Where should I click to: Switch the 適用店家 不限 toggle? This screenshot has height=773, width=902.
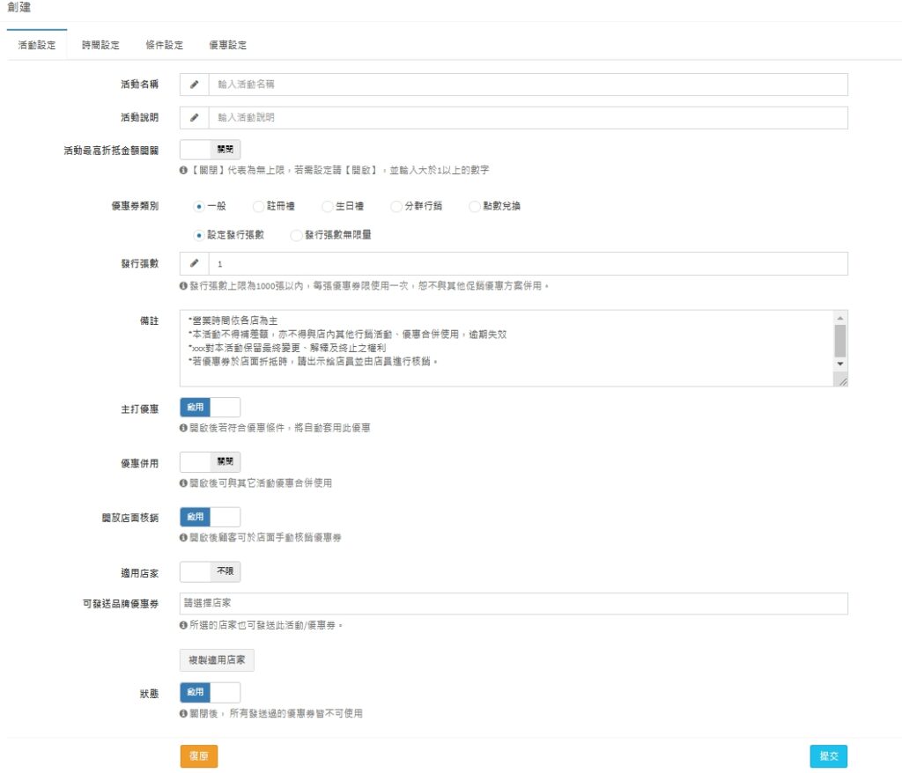pyautogui.click(x=210, y=571)
